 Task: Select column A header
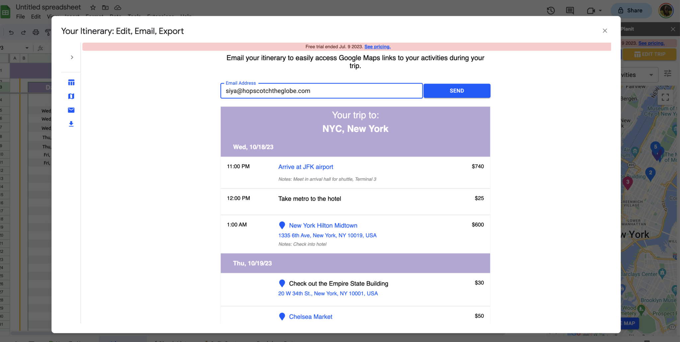(15, 58)
